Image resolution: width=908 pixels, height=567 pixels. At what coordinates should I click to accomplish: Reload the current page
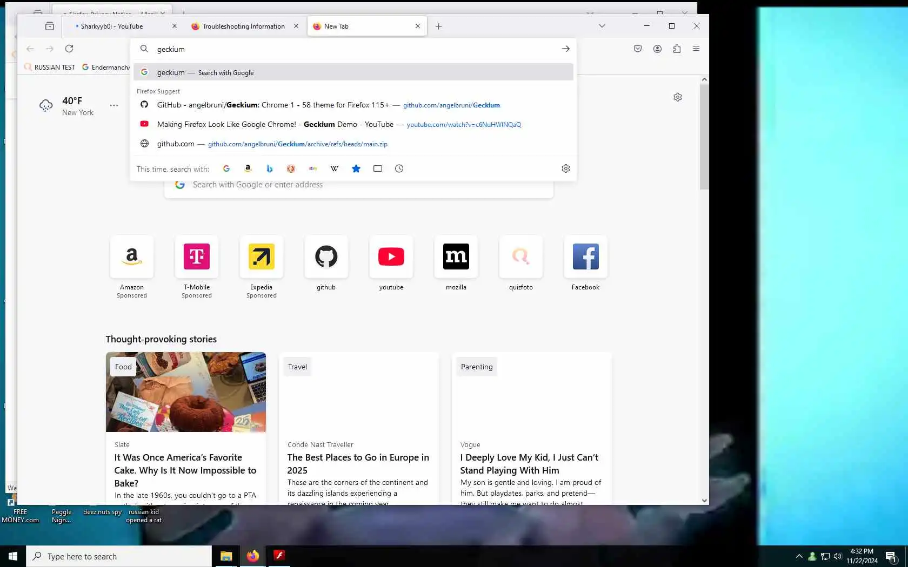[69, 49]
